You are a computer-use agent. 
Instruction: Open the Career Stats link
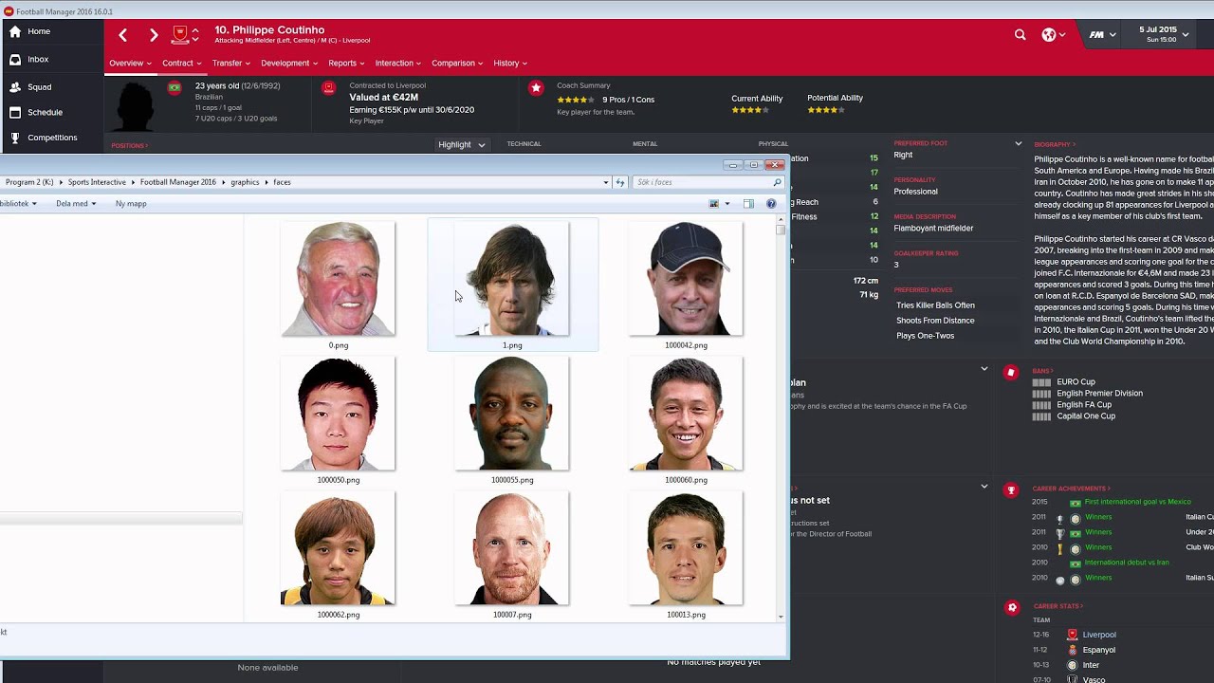(1058, 606)
